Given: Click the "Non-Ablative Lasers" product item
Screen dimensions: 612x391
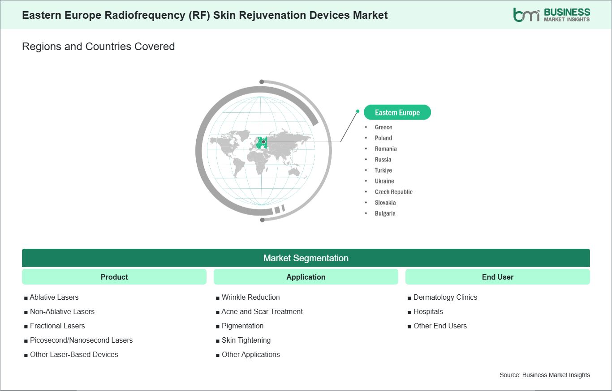Looking at the screenshot, I should (62, 311).
